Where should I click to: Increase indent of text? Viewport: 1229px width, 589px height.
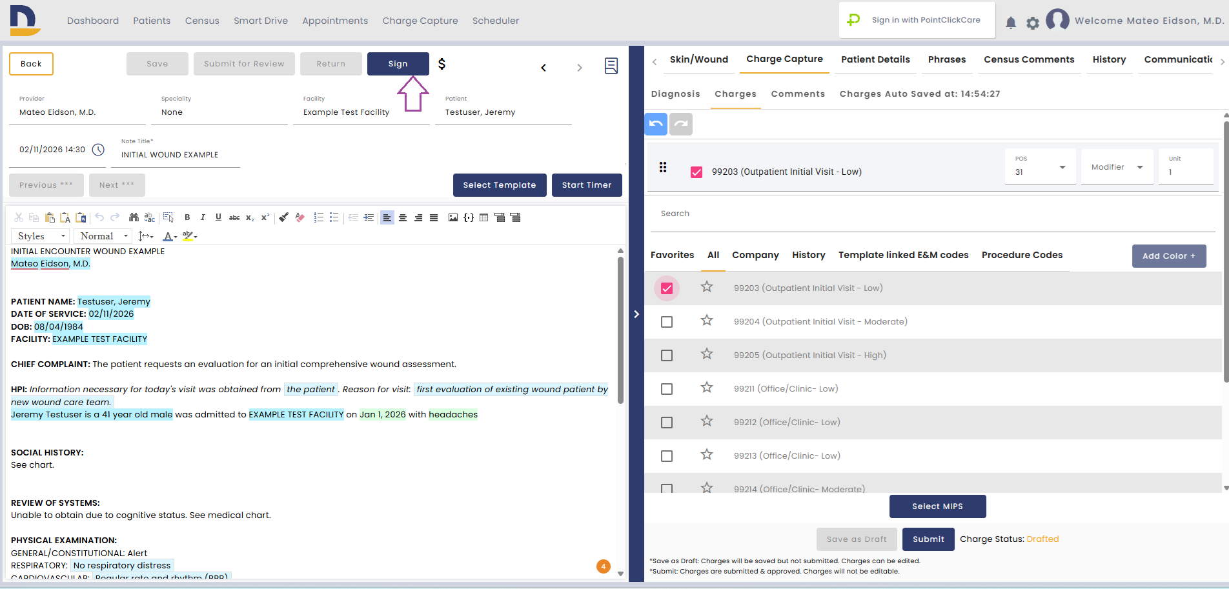pos(369,217)
